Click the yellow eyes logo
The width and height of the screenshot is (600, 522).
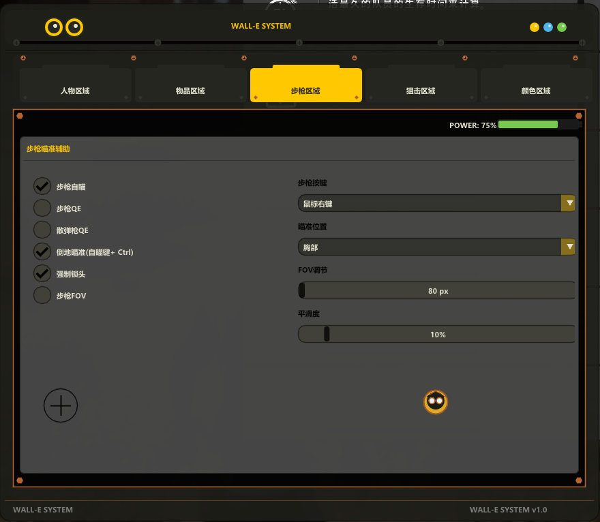point(64,27)
